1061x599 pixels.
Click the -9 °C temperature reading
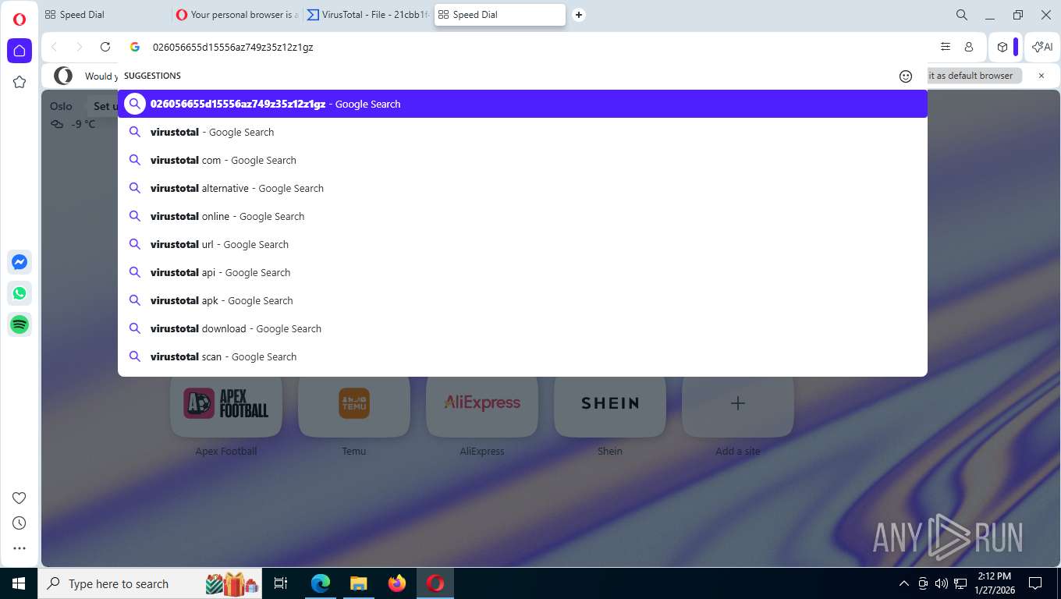click(83, 124)
